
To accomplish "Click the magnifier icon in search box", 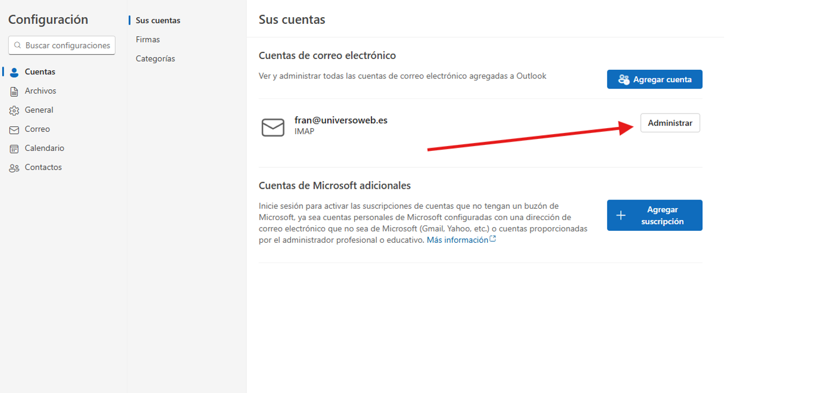I will [x=18, y=45].
